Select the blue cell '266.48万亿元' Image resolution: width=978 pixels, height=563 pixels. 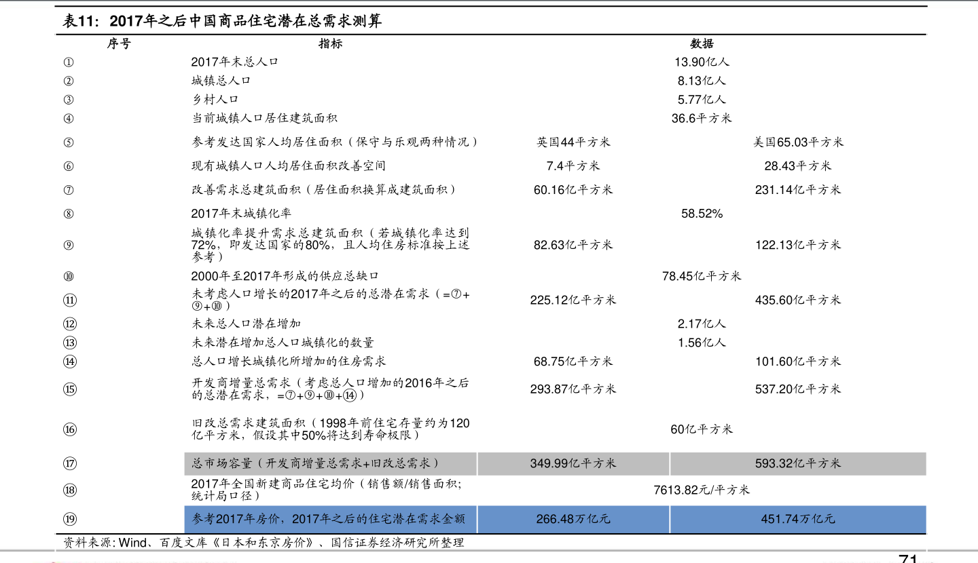tap(573, 520)
